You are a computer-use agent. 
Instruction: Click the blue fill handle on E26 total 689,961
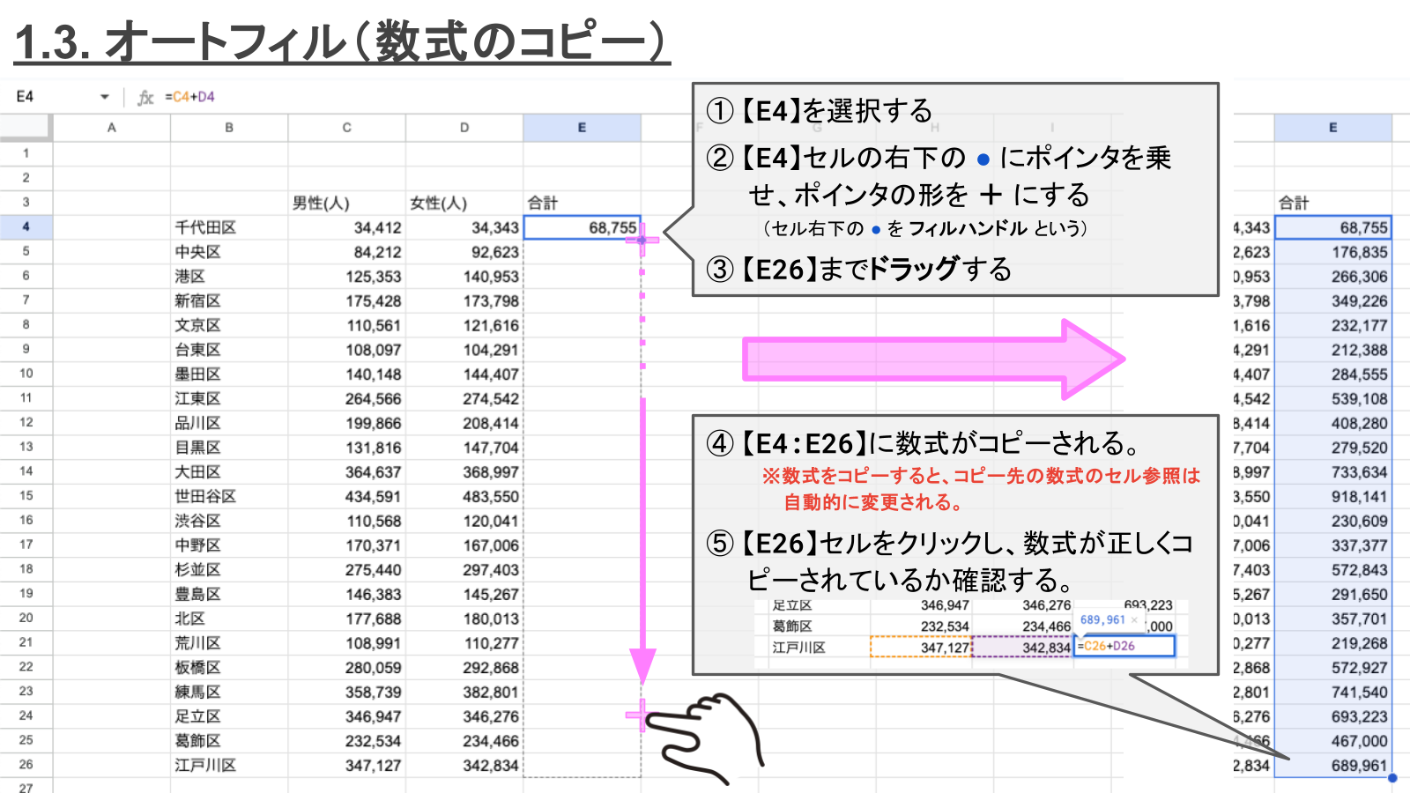(1393, 775)
